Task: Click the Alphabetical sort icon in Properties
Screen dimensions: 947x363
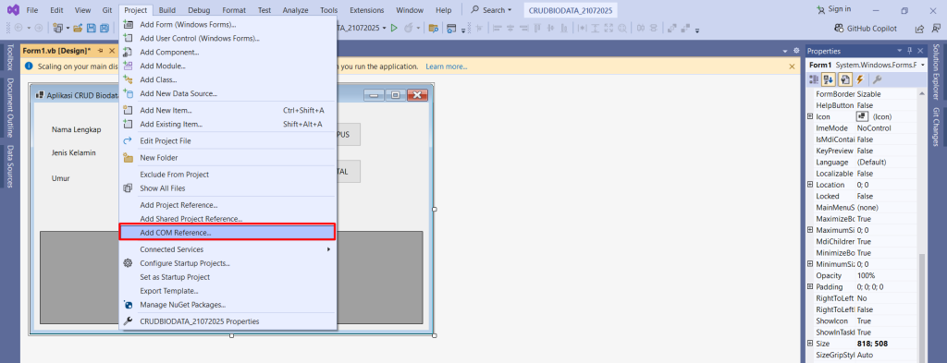Action: (x=829, y=79)
